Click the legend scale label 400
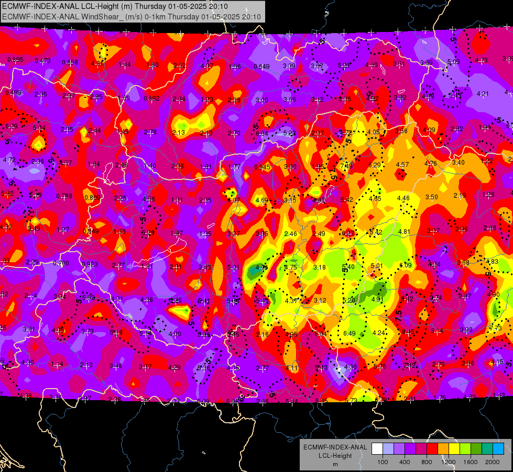 coord(405,462)
